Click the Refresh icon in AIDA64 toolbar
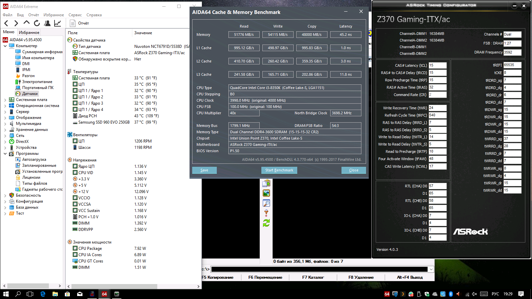 (x=37, y=23)
